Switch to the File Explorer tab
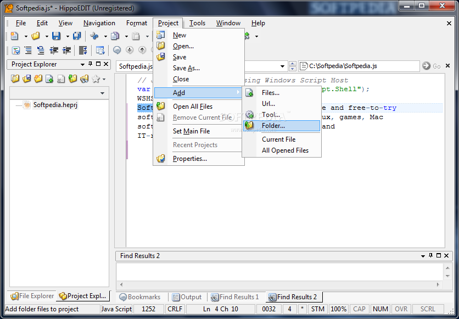This screenshot has height=319, width=459. (32, 296)
